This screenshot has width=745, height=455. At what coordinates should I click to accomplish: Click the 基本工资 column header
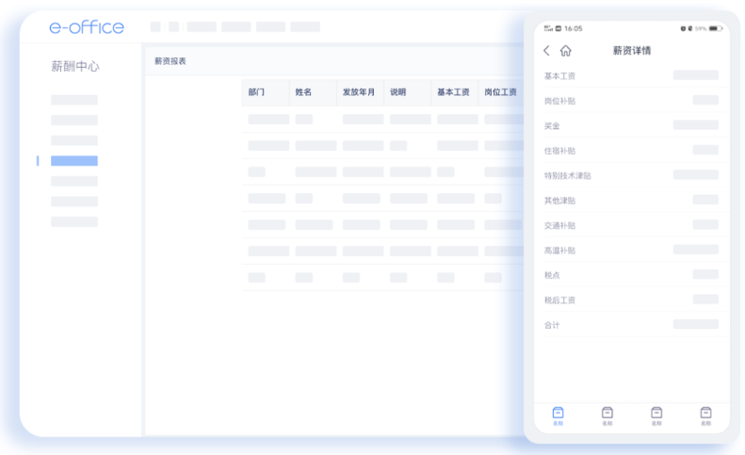point(453,92)
